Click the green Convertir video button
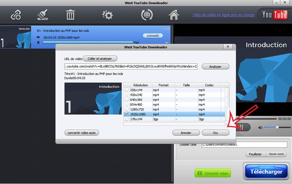 pyautogui.click(x=213, y=173)
